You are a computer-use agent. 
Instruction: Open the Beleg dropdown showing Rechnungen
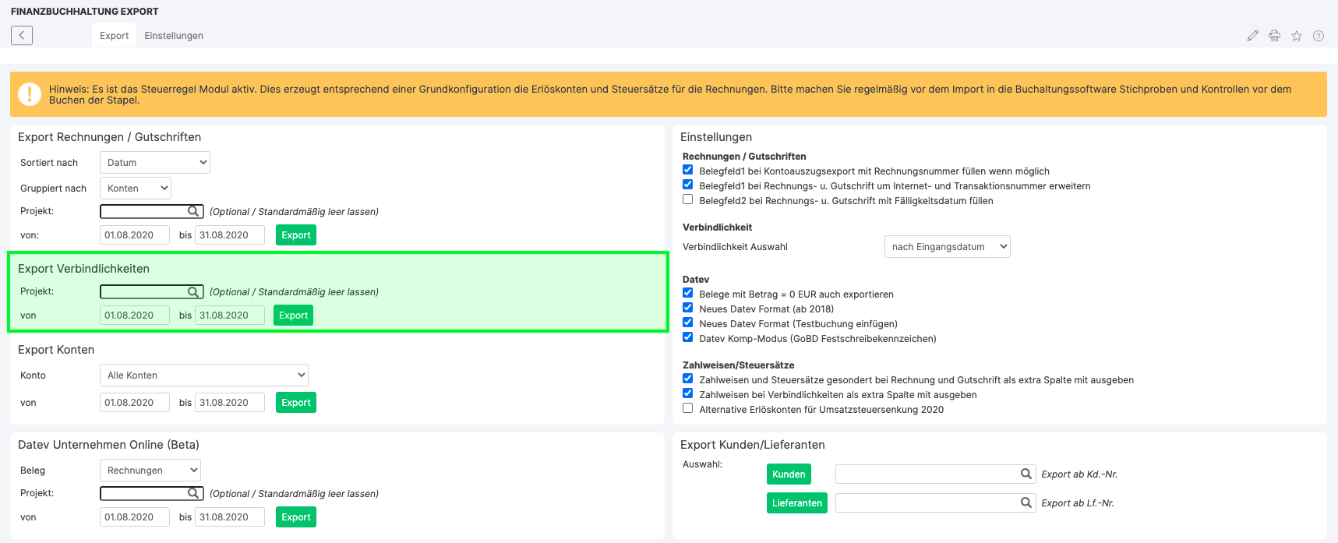(x=150, y=471)
